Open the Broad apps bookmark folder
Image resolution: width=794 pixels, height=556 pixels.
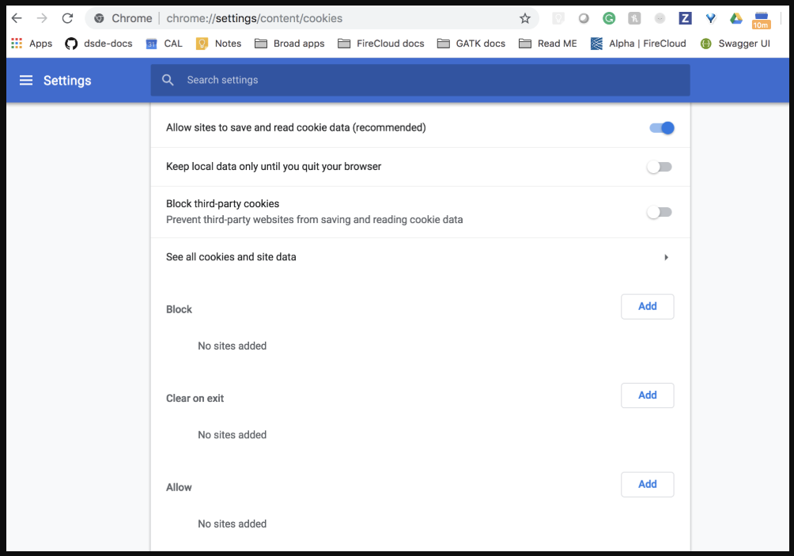click(x=289, y=43)
